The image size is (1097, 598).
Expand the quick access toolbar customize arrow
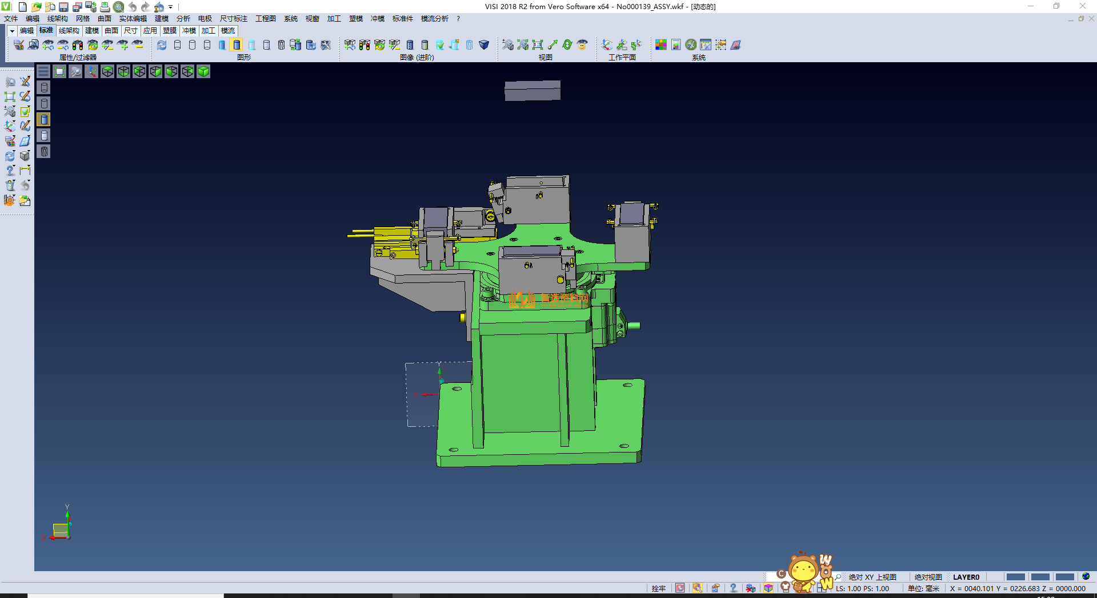[171, 7]
